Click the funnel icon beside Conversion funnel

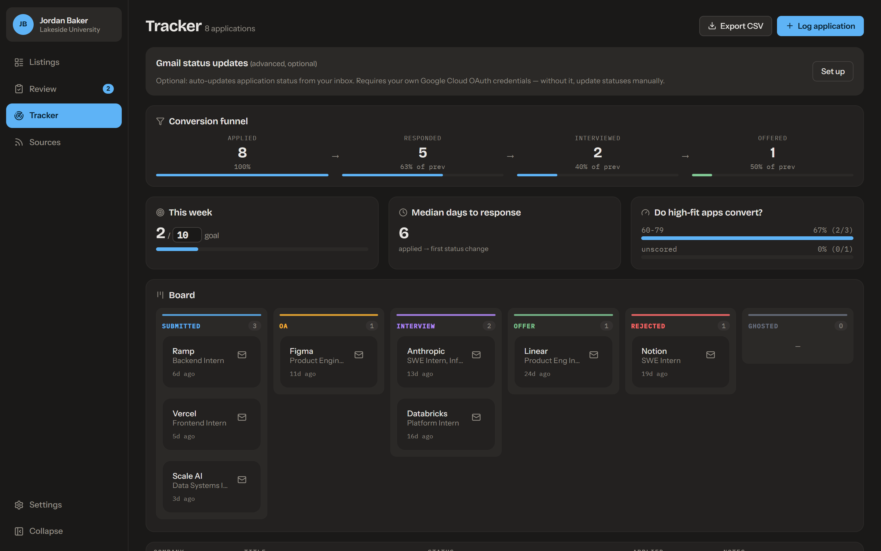[160, 121]
